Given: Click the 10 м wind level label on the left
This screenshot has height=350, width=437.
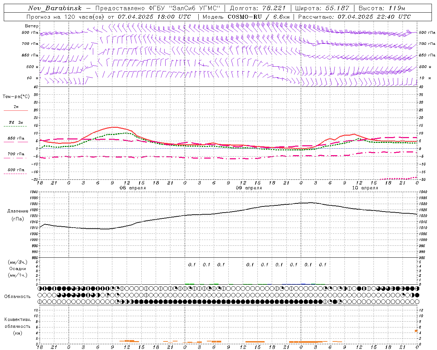Looking at the screenshot, I should 33,78.
